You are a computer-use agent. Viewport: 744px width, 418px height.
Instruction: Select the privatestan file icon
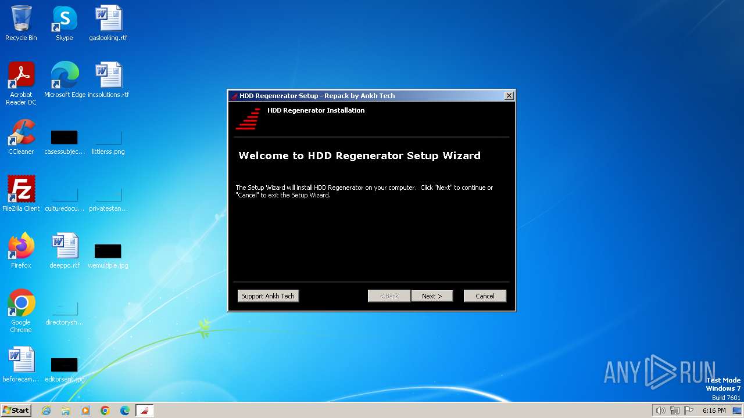pyautogui.click(x=108, y=199)
